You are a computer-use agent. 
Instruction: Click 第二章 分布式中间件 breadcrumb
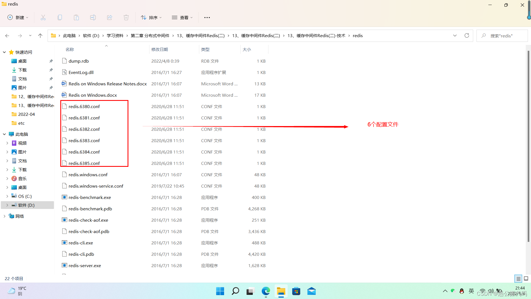click(x=150, y=36)
